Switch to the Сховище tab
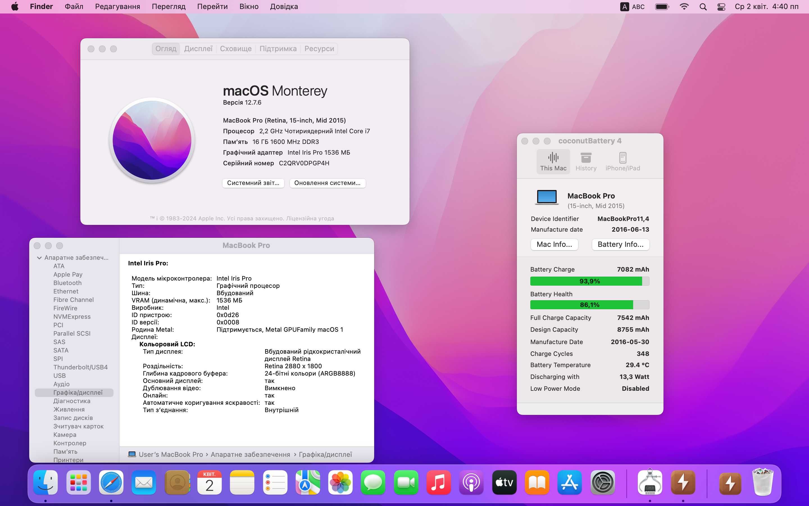 [236, 49]
